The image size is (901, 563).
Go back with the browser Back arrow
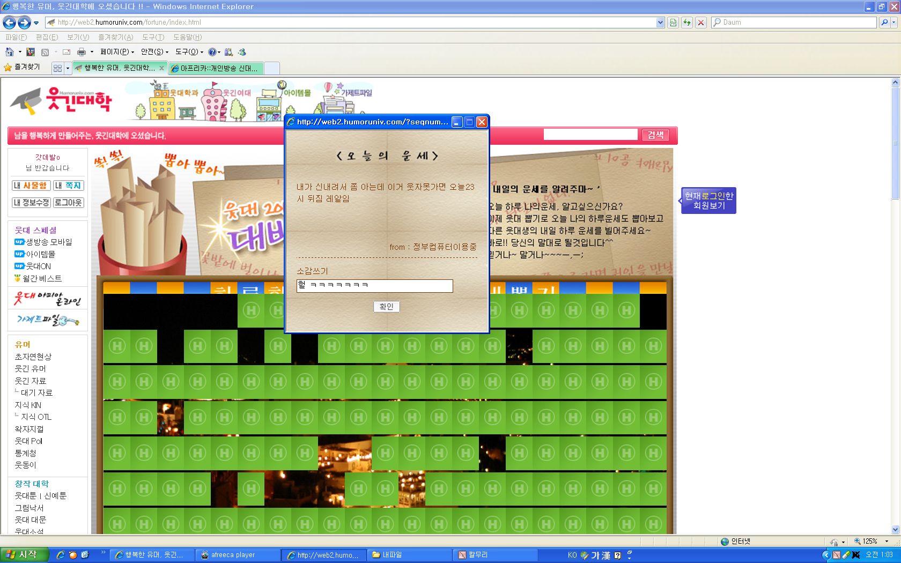pyautogui.click(x=9, y=23)
